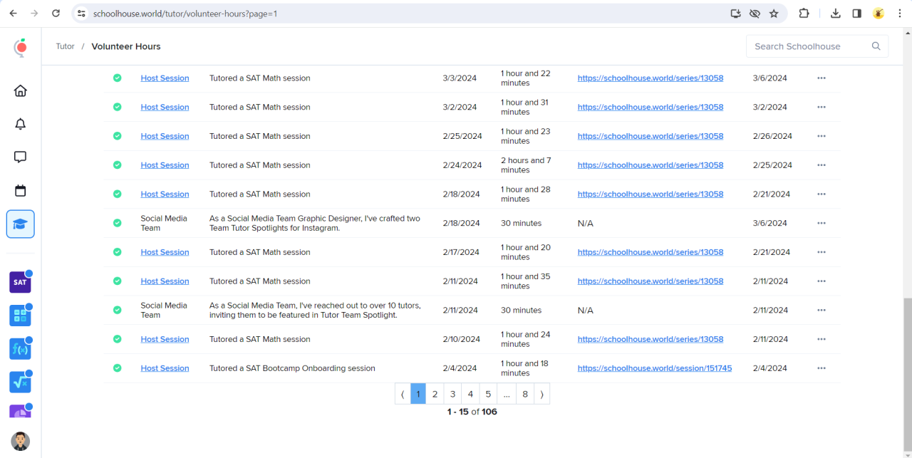Open the notifications bell

[21, 124]
